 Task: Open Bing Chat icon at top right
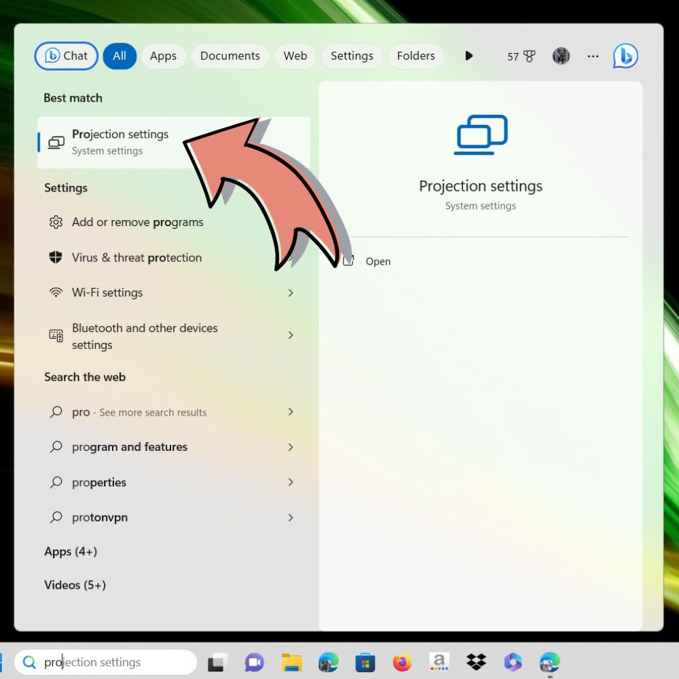(x=625, y=56)
